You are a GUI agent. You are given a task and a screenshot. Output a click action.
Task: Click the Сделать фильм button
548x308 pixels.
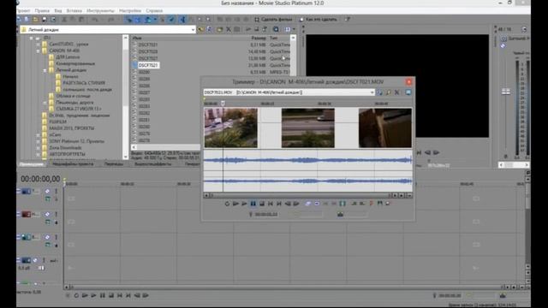(x=274, y=20)
